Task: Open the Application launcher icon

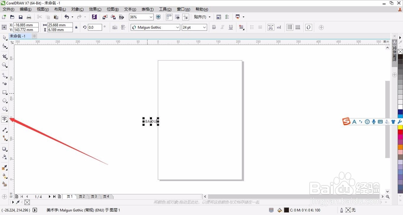Action: click(237, 17)
